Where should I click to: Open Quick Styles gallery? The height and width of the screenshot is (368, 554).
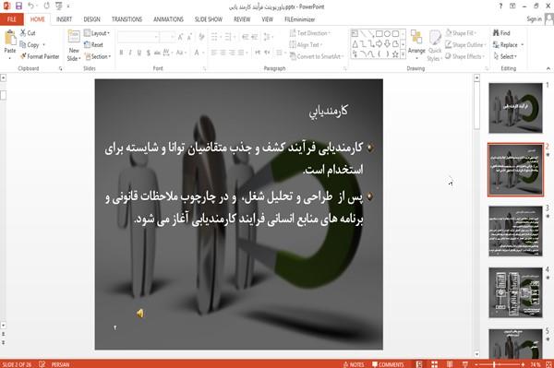(435, 46)
